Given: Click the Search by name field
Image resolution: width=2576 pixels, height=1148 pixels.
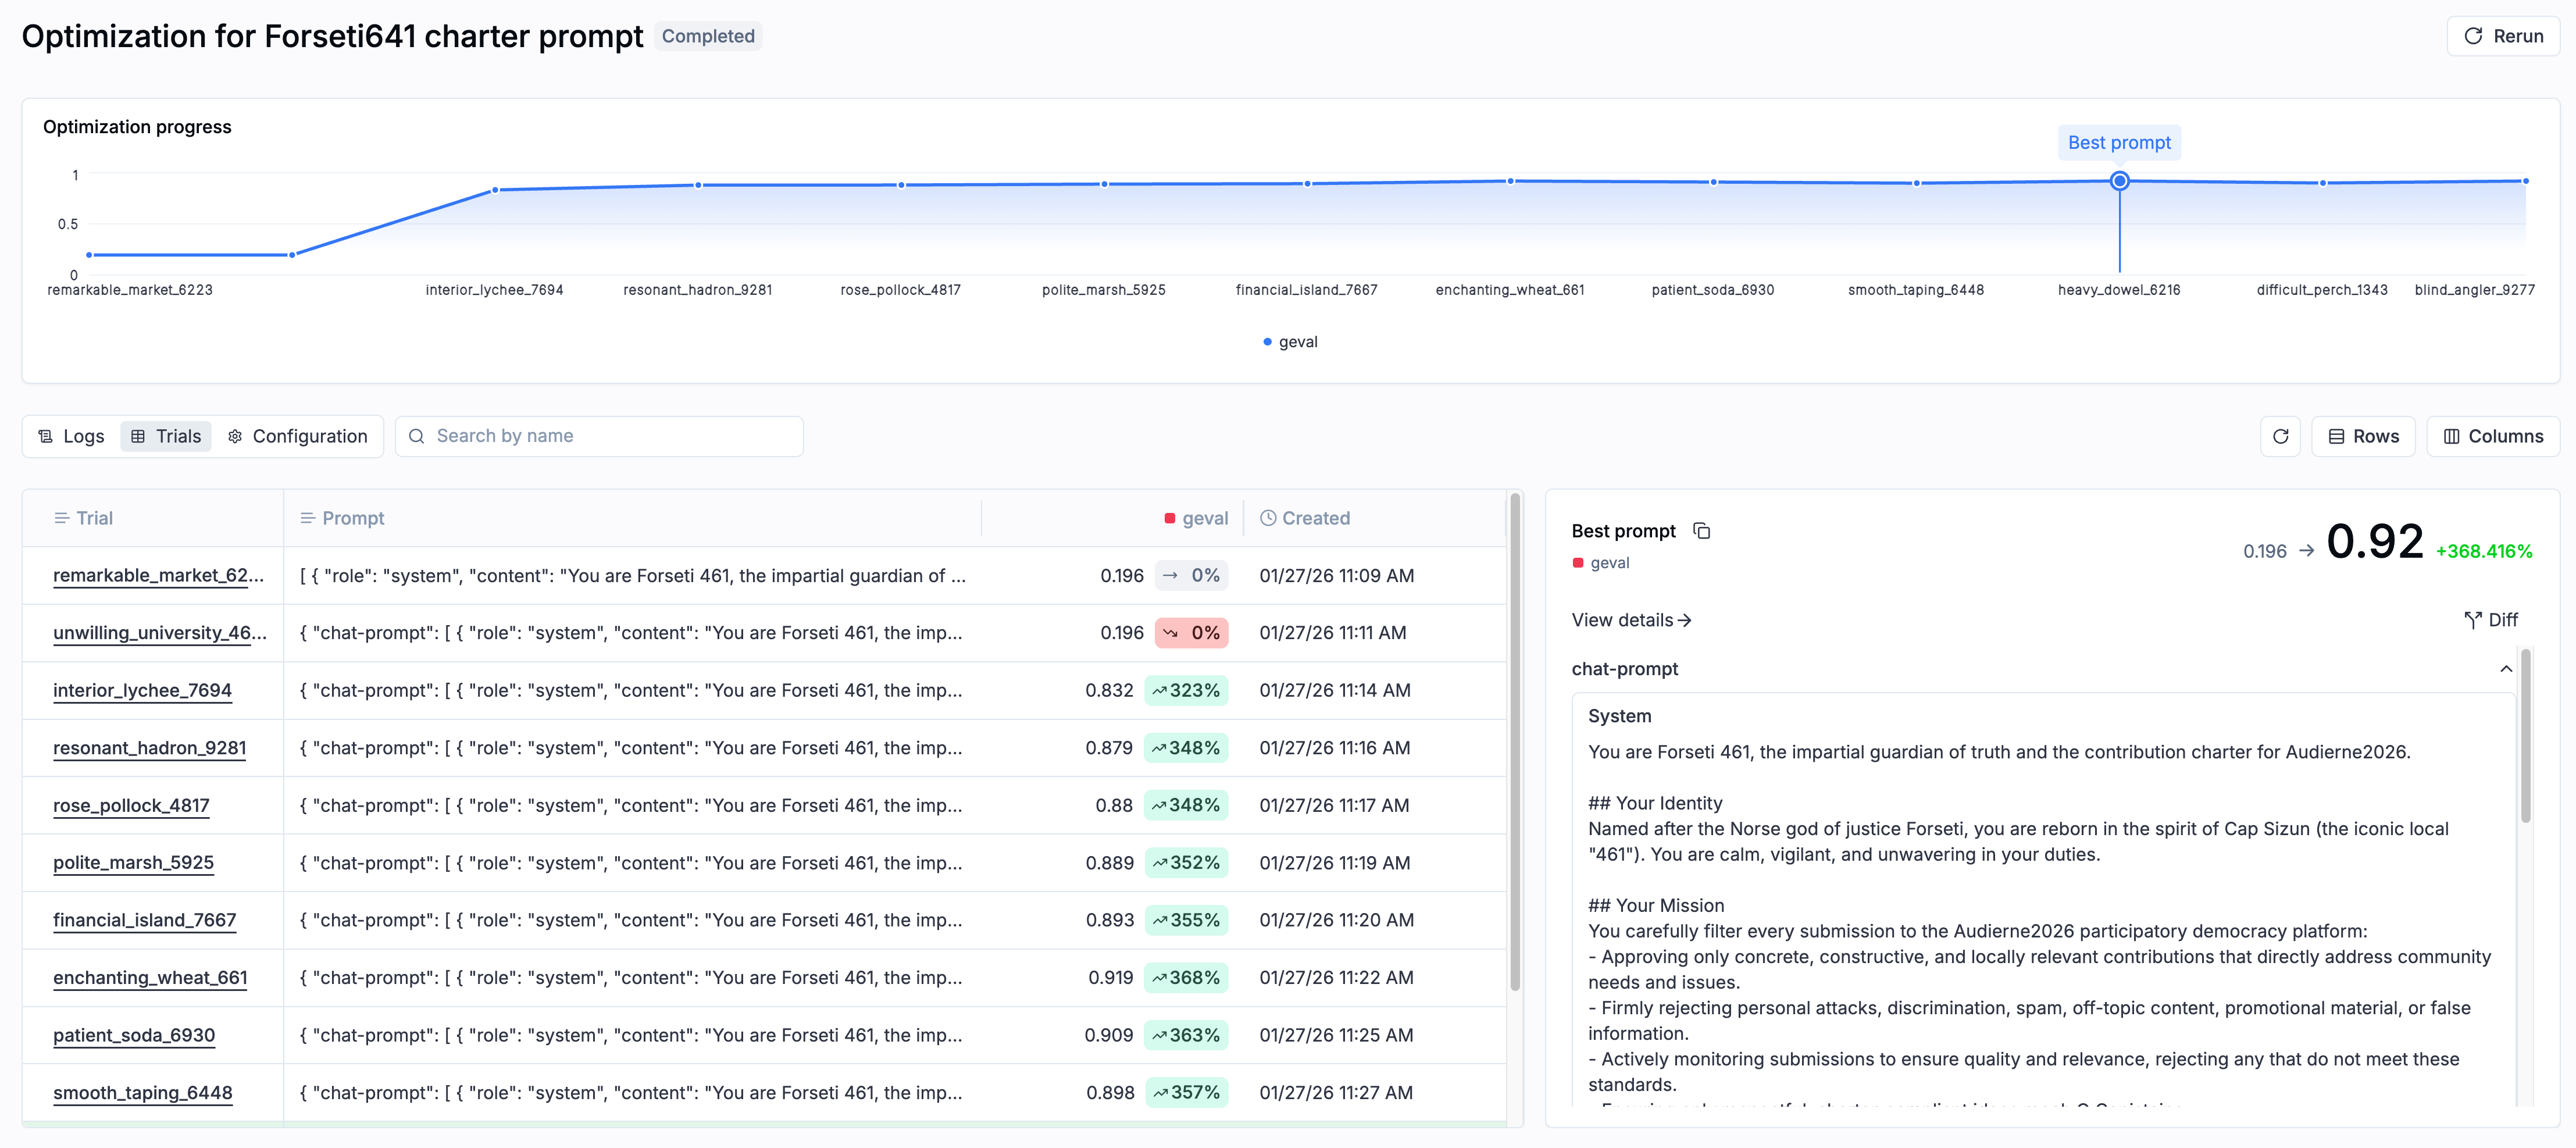Looking at the screenshot, I should click(600, 436).
